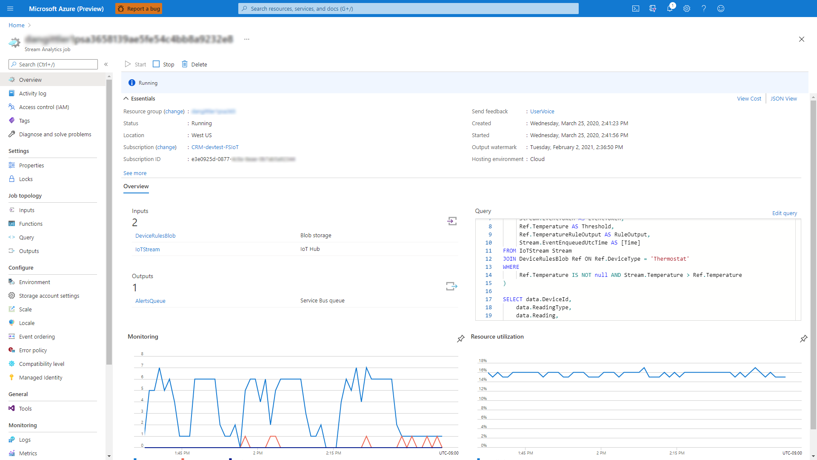
Task: Expand the See more details link
Action: [x=134, y=172]
